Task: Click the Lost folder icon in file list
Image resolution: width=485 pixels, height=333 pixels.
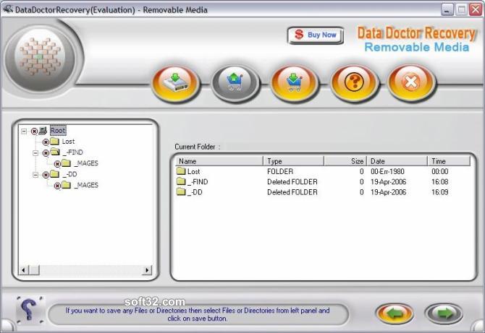Action: click(x=181, y=171)
